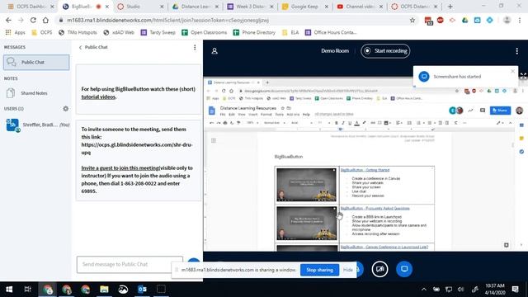Click BigBlueButton - Frequently Asked Questions link
Image resolution: width=528 pixels, height=297 pixels.
(375, 209)
